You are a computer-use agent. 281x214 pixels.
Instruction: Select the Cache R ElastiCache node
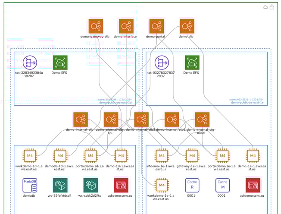[192, 185]
